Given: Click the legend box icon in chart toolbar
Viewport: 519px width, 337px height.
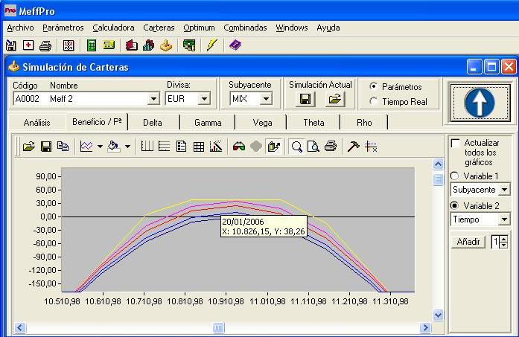Looking at the screenshot, I should tap(182, 146).
